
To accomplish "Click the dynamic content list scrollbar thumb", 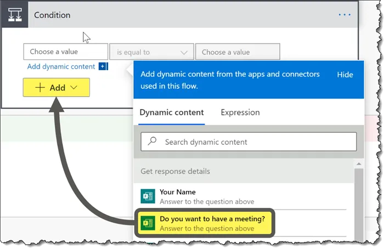I will pos(359,203).
